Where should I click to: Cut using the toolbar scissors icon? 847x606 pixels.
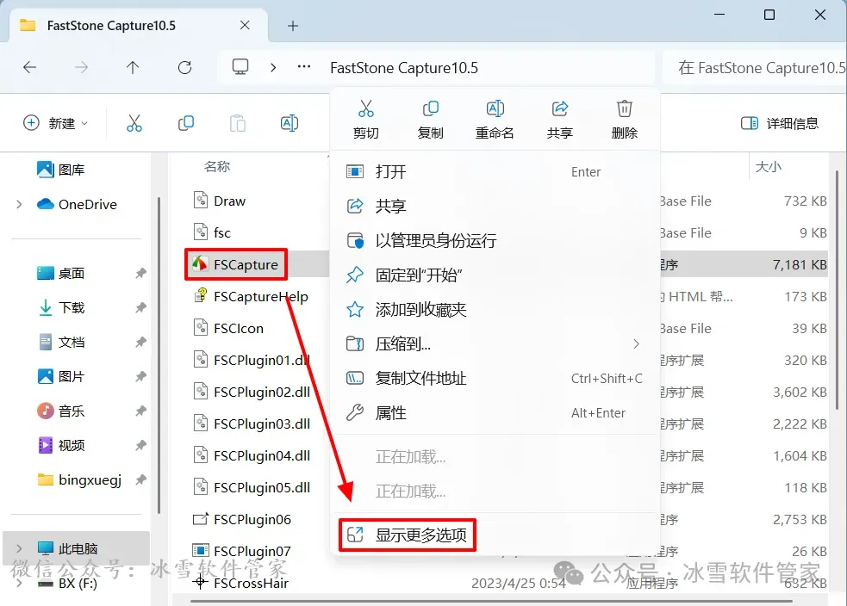134,123
